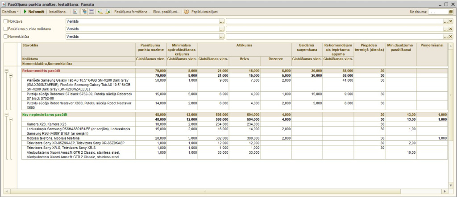
Task: Click Pasūtījumu formēšana... button
Action: (x=132, y=11)
